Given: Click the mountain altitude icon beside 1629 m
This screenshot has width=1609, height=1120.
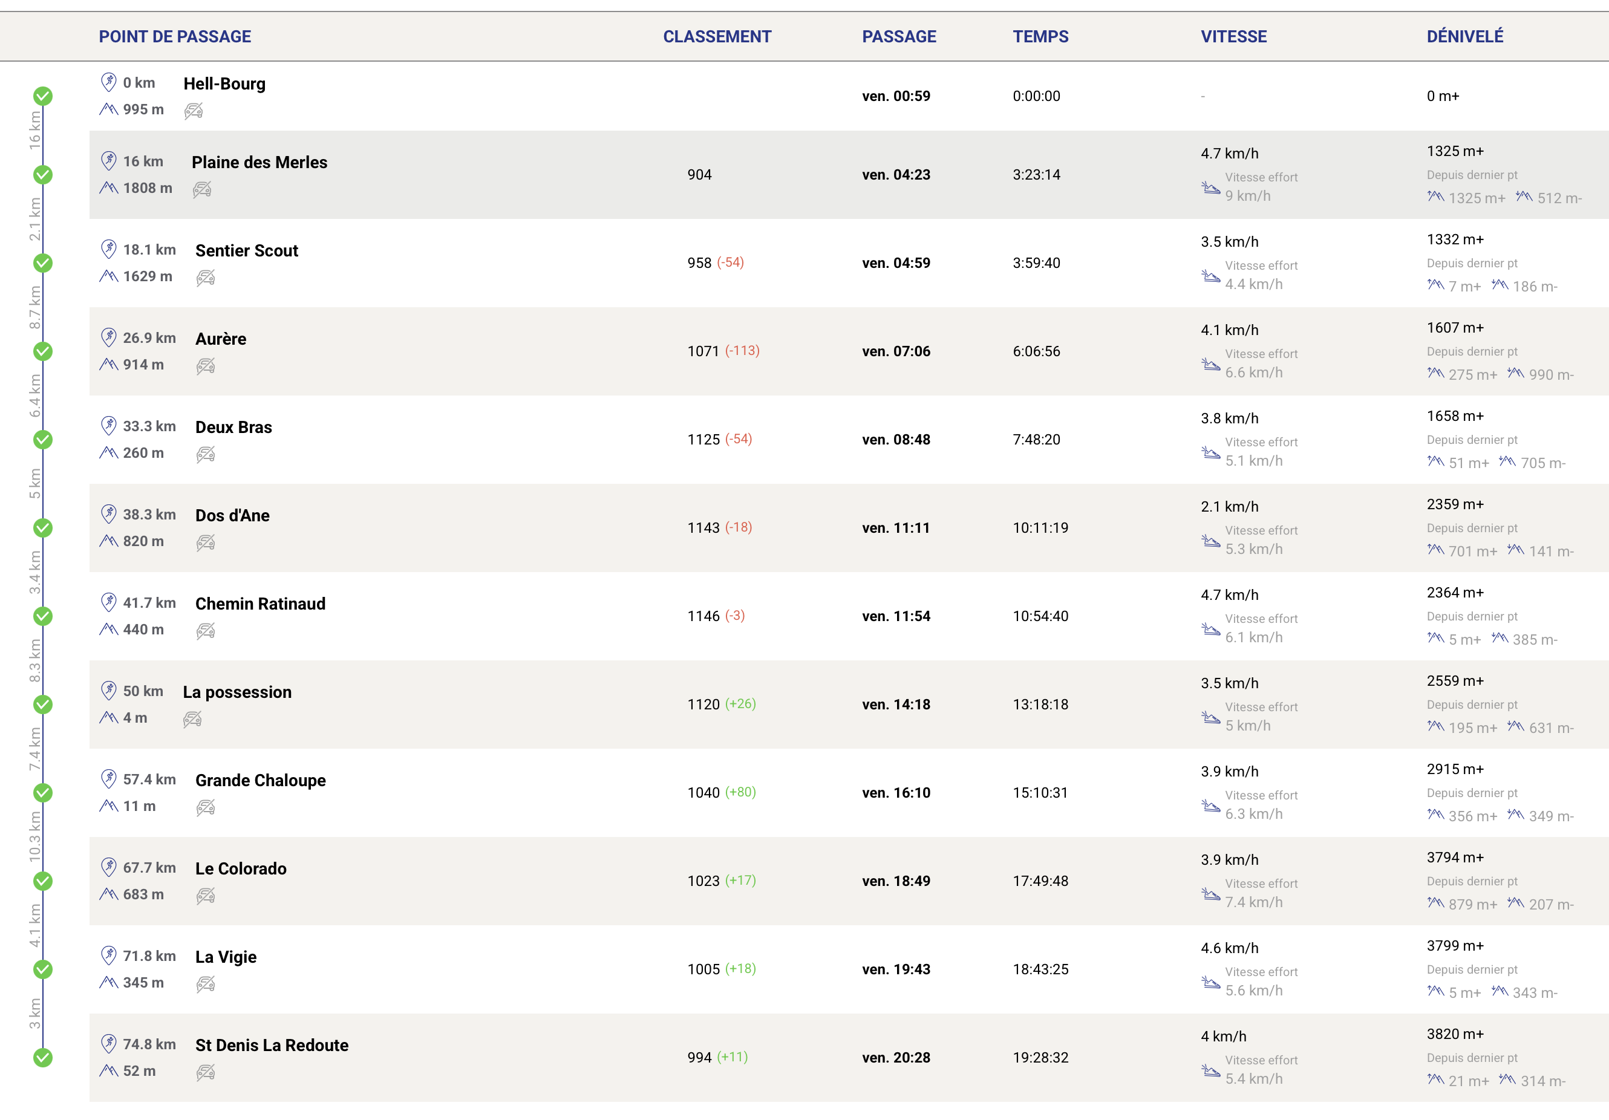Looking at the screenshot, I should (x=109, y=276).
